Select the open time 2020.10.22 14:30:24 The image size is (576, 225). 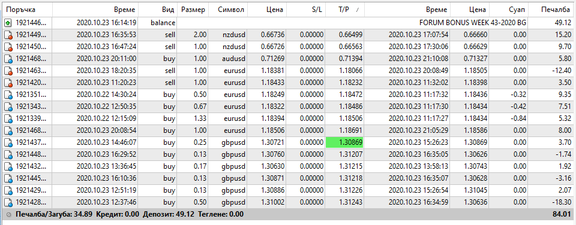tap(107, 95)
